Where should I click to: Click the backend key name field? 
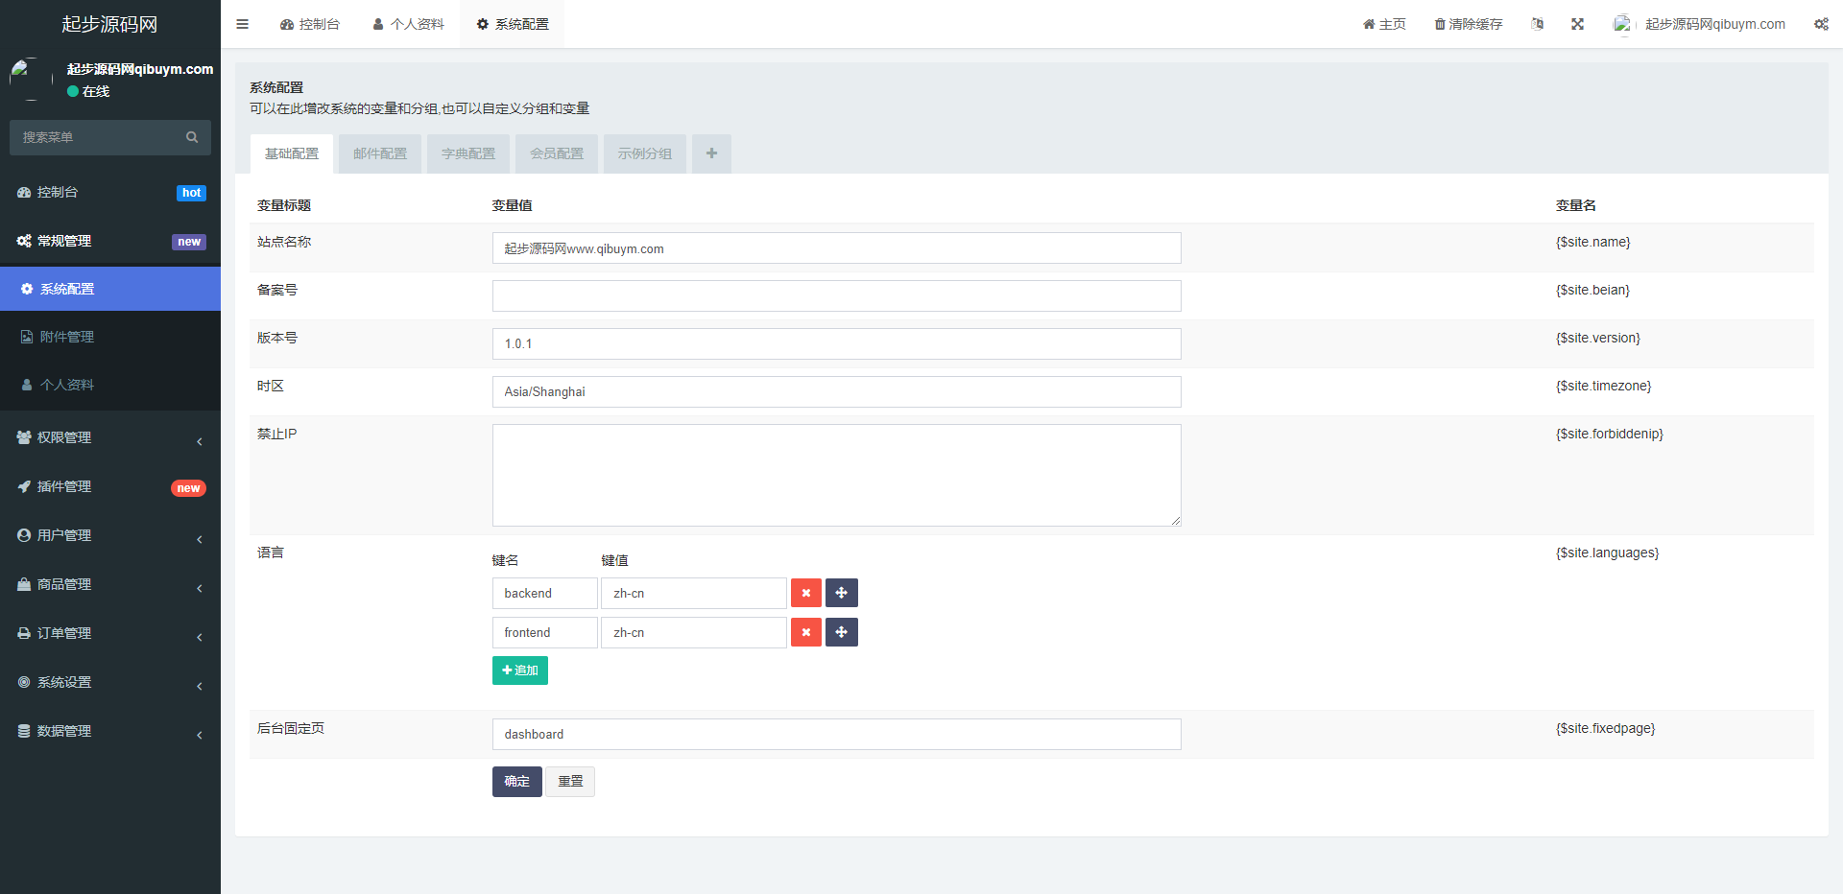click(545, 594)
